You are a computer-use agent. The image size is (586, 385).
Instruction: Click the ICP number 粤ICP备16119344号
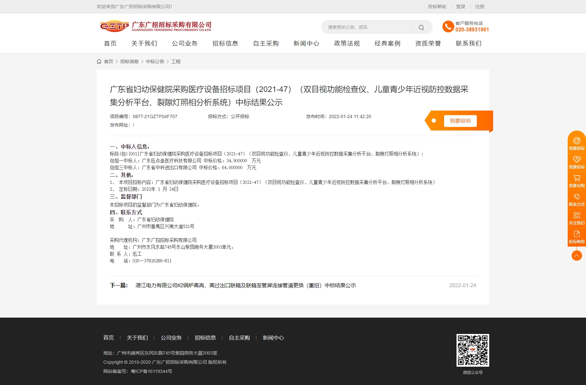[151, 371]
